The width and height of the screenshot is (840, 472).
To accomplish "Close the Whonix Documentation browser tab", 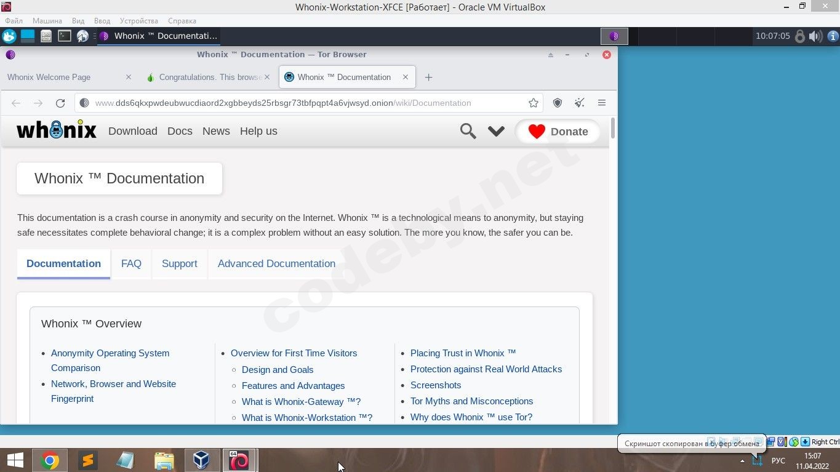I will [406, 78].
